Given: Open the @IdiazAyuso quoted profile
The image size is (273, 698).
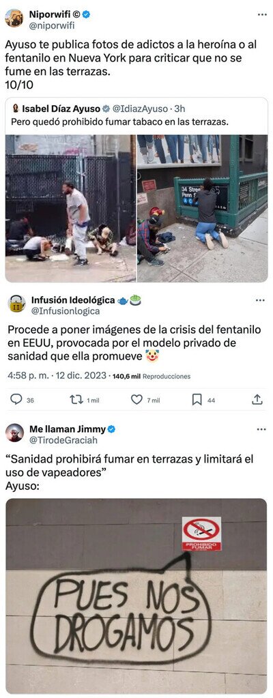Looking at the screenshot, I should coord(140,108).
